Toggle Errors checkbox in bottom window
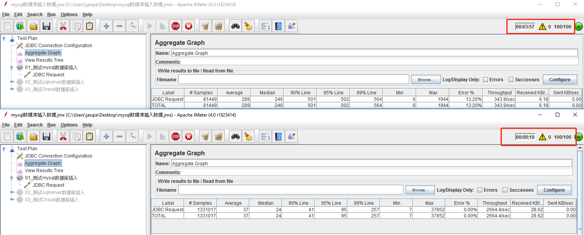 click(480, 190)
